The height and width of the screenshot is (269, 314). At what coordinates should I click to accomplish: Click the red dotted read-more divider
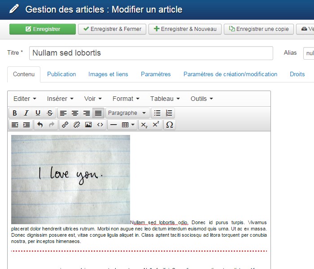pyautogui.click(x=139, y=251)
